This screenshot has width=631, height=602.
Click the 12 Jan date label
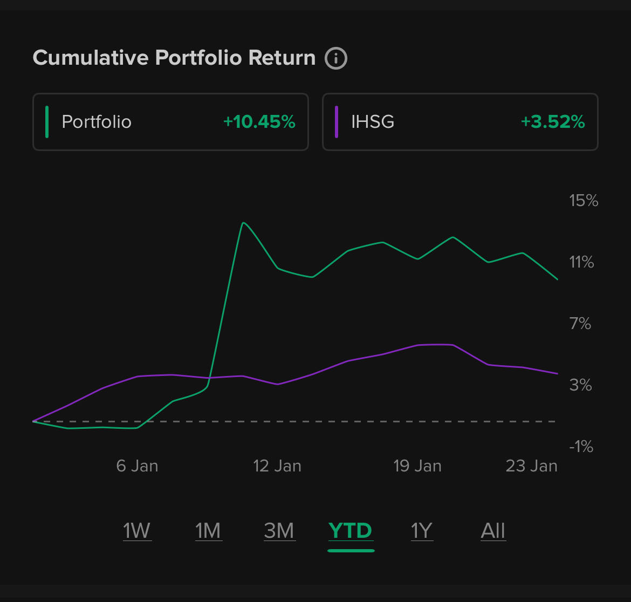coord(277,466)
